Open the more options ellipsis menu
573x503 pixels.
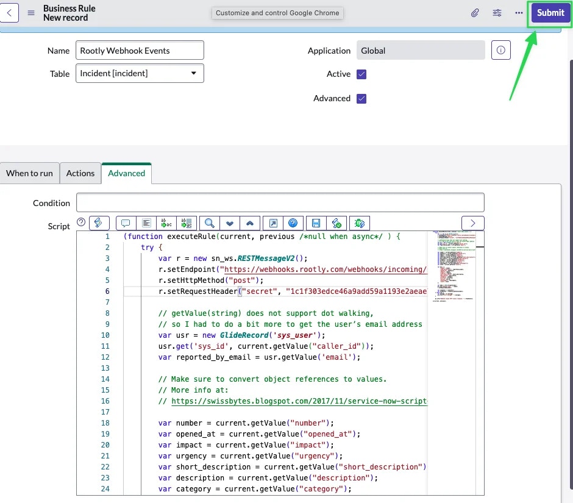coord(519,13)
